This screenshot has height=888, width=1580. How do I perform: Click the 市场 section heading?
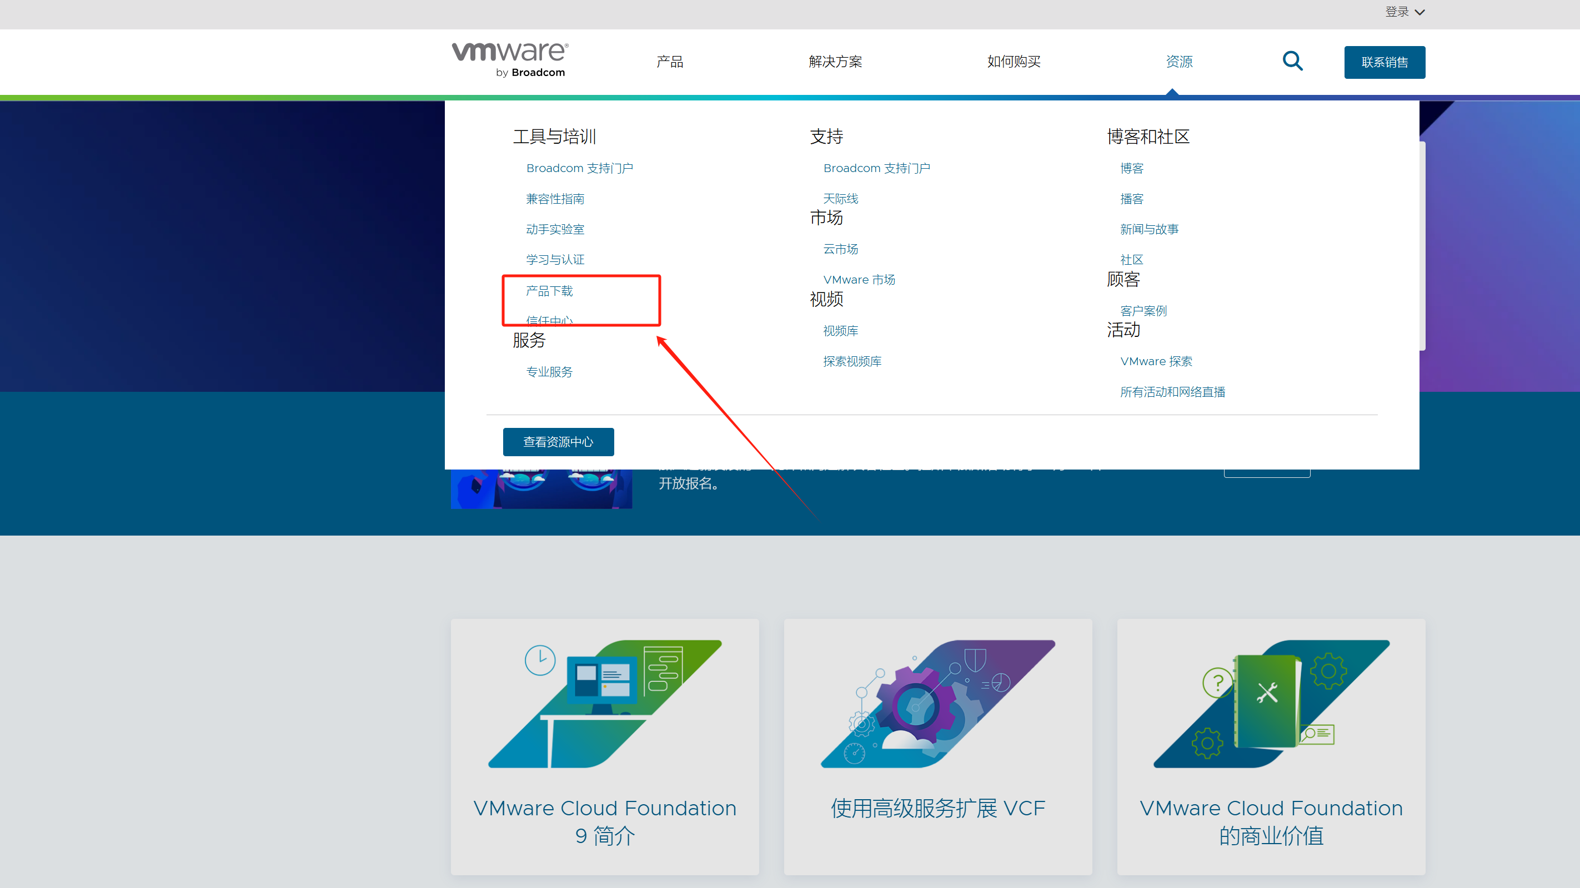coord(826,218)
